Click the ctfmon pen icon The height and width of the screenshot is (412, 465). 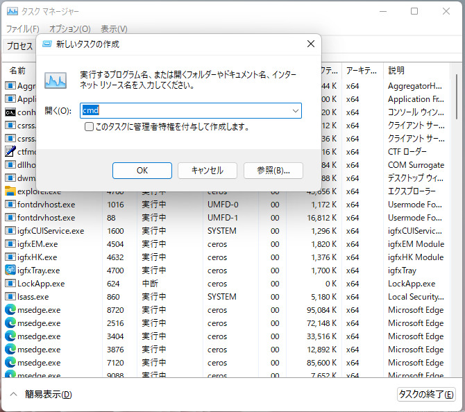point(10,152)
